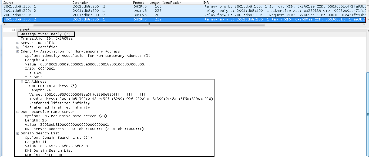Click the details pane vertical scrollbar thumb
This screenshot has height=157, width=369.
coord(368,114)
